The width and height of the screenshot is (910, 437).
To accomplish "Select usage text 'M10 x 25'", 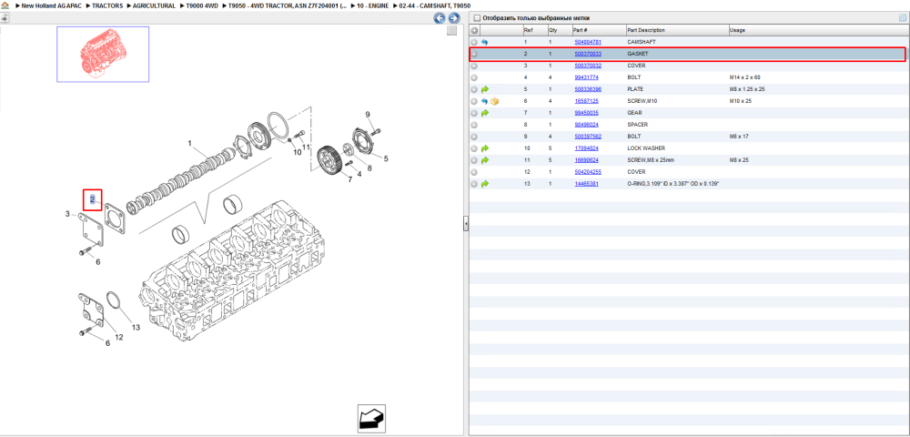I will coord(741,101).
